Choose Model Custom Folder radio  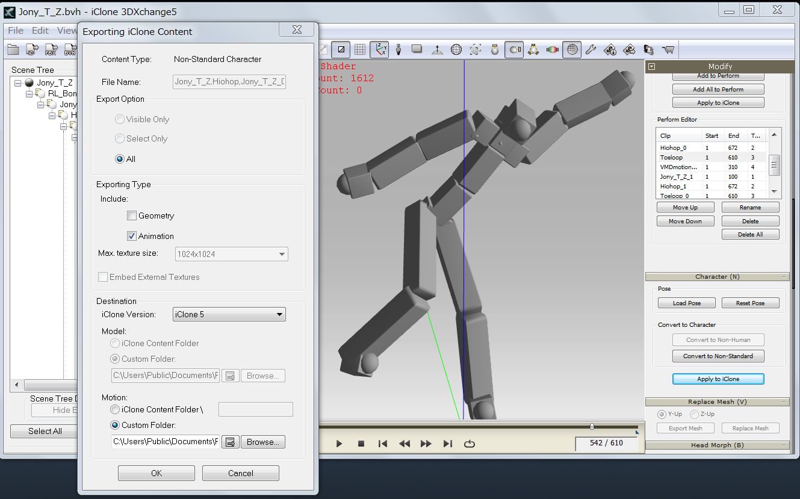point(115,359)
